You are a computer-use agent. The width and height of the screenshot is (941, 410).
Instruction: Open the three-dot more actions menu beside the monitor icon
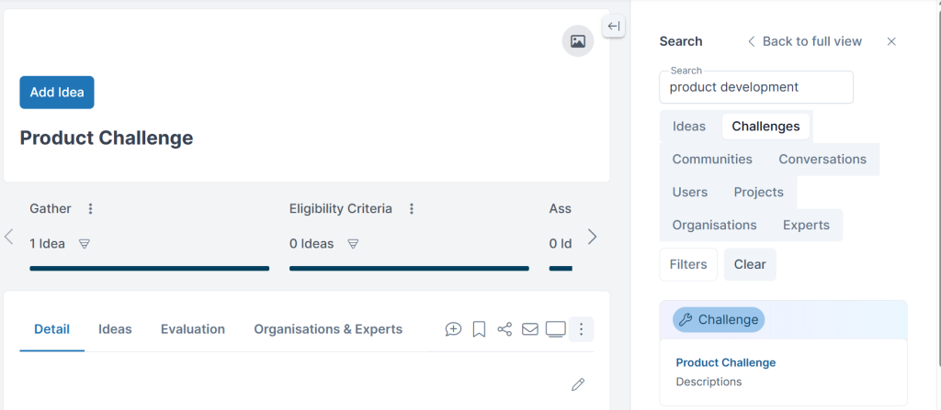click(581, 329)
